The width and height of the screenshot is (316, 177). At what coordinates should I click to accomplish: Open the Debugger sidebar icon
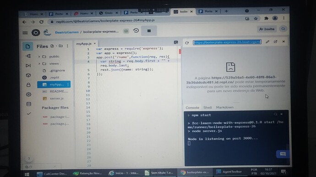tap(28, 65)
